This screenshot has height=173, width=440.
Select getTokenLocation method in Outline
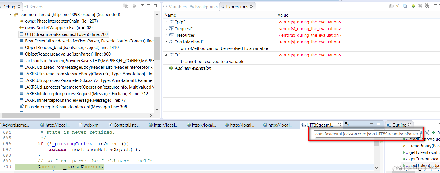421,152
